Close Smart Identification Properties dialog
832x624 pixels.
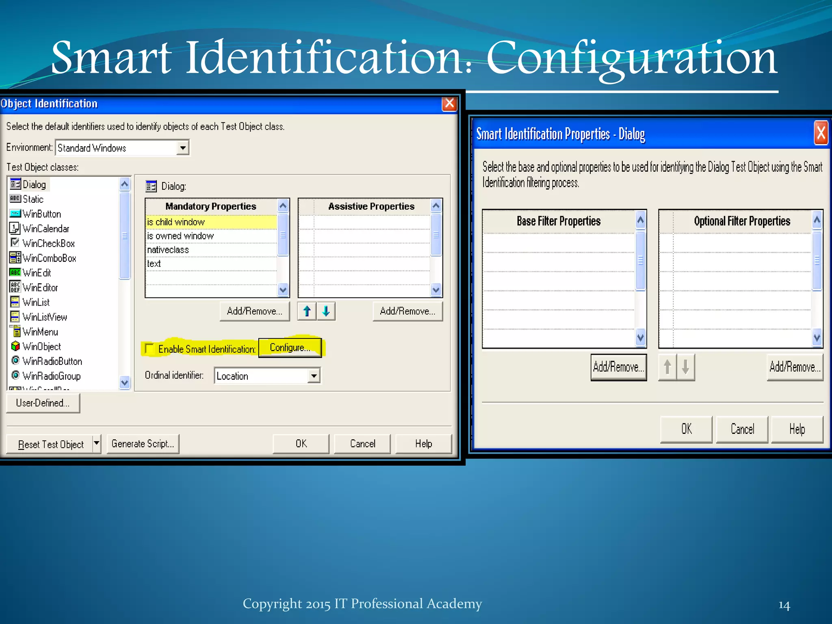pyautogui.click(x=821, y=133)
